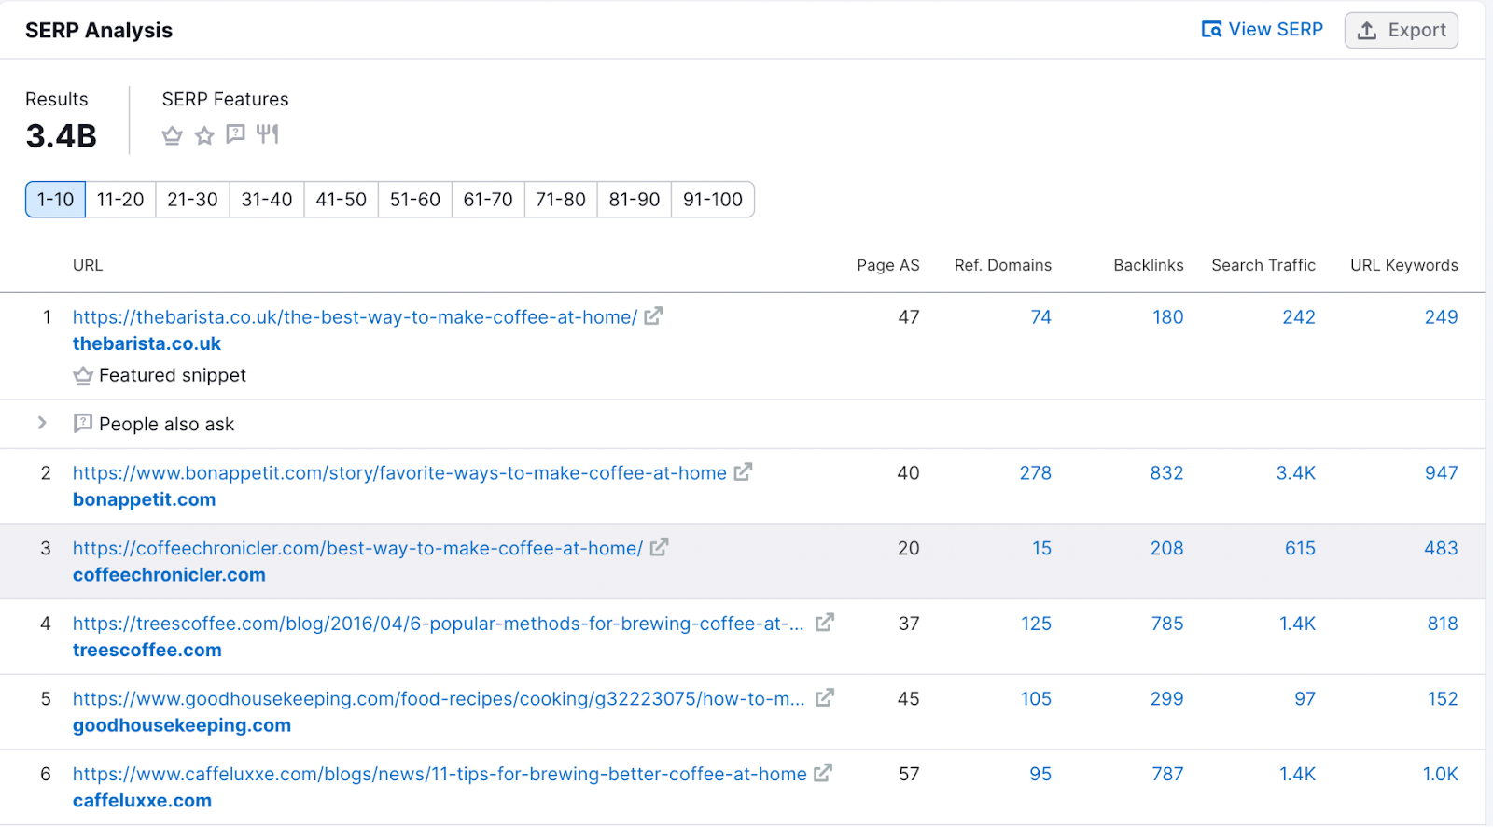This screenshot has width=1493, height=827.
Task: Open external link icon for thebarista.co.uk URL
Action: click(653, 316)
